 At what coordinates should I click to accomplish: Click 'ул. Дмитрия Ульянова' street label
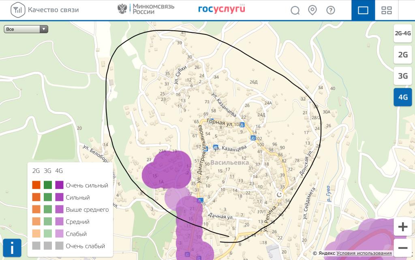coord(202,154)
